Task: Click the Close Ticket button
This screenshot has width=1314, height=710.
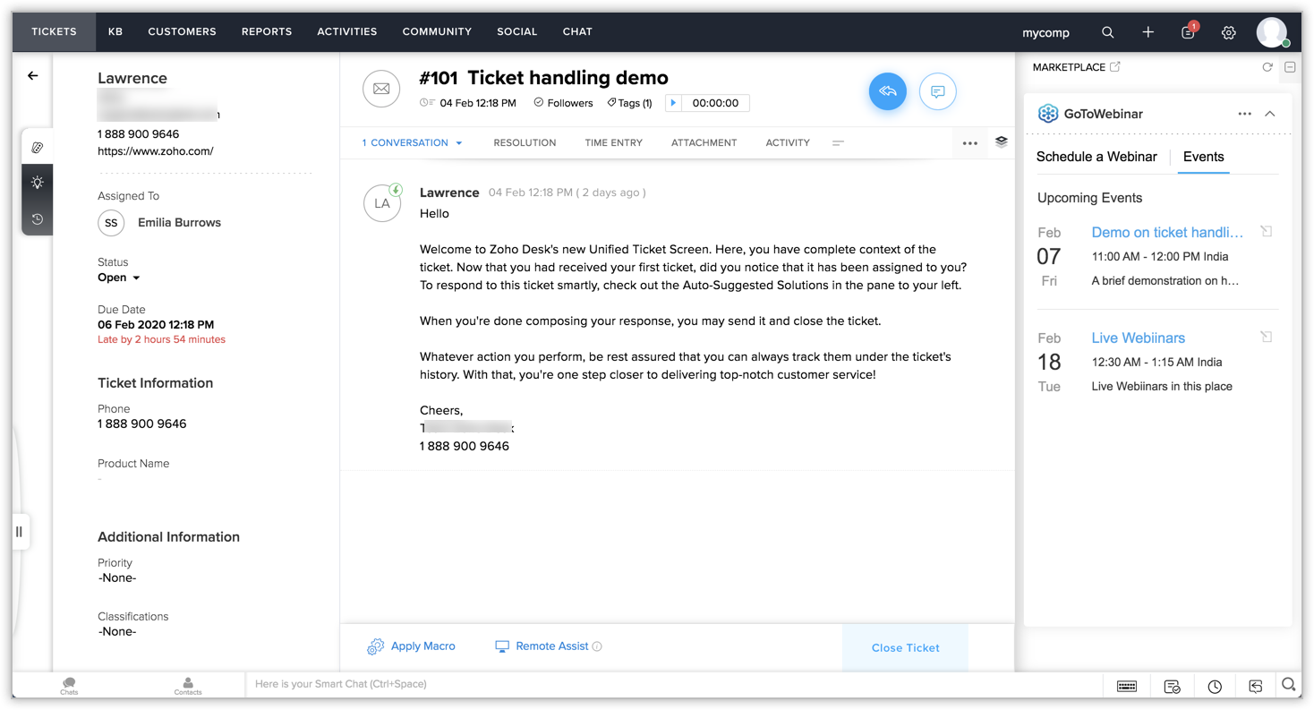Action: (906, 648)
